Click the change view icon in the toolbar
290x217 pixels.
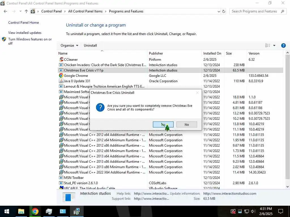(x=267, y=45)
